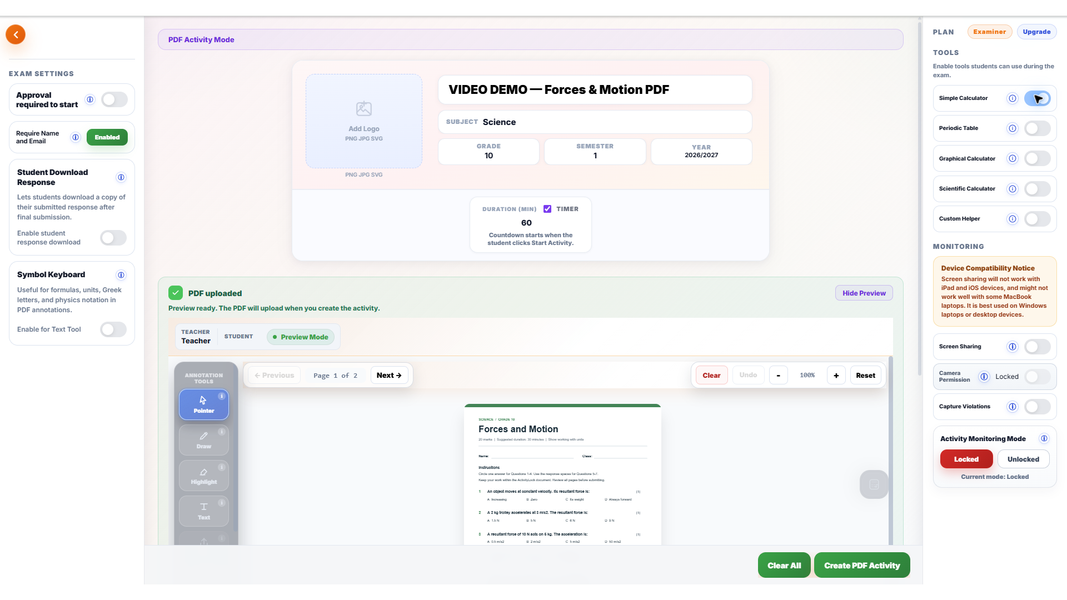Open info icon for Symbol Keyboard
Viewport: 1067px width, 600px height.
tap(121, 275)
